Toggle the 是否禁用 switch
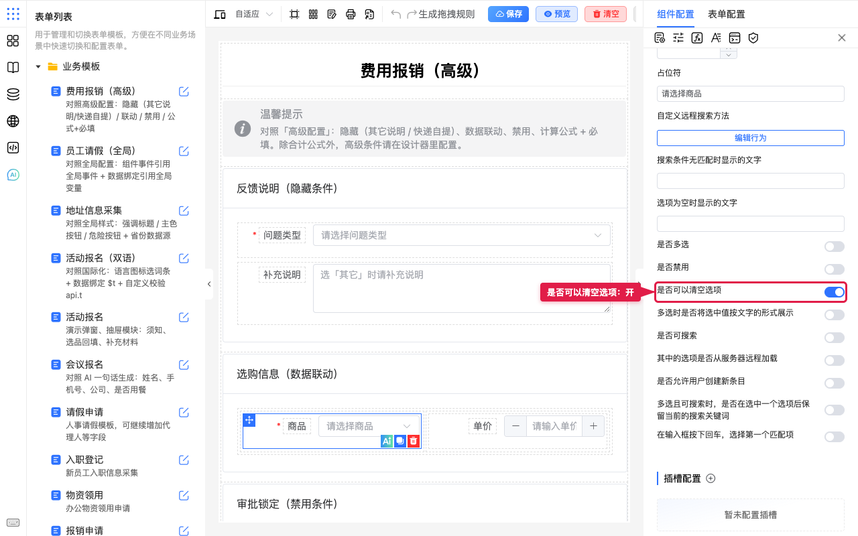 (x=835, y=269)
